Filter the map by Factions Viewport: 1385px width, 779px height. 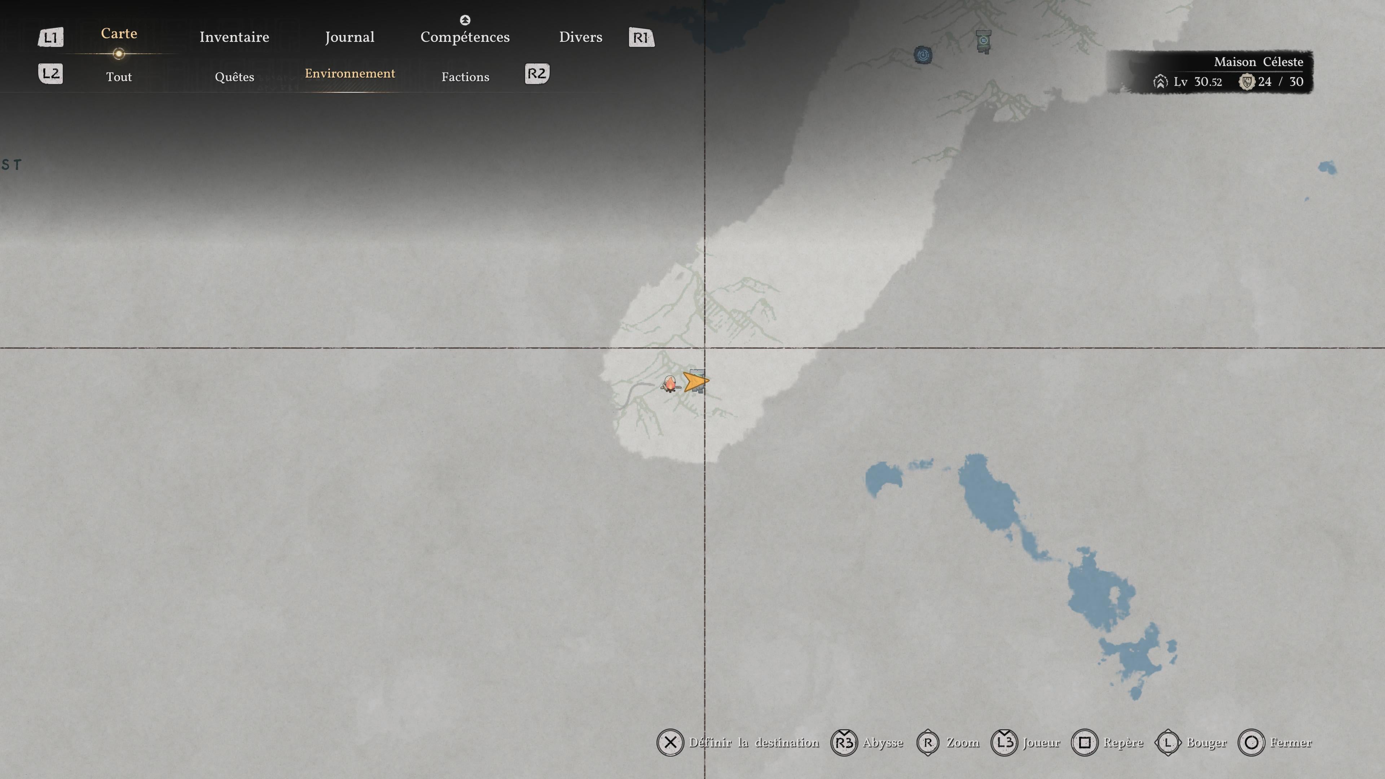click(x=466, y=77)
